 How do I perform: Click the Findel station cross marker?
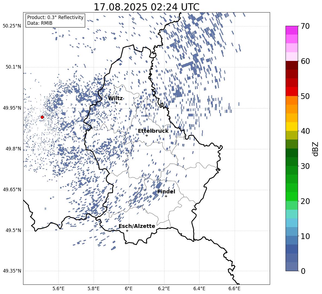(166, 196)
